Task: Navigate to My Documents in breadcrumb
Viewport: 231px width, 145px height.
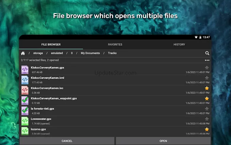Action: coord(90,53)
